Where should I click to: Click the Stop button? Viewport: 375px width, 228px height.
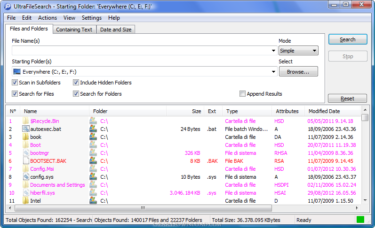(x=348, y=56)
